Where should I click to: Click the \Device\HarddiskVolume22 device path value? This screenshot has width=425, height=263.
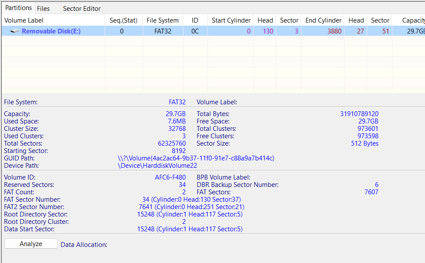[158, 166]
